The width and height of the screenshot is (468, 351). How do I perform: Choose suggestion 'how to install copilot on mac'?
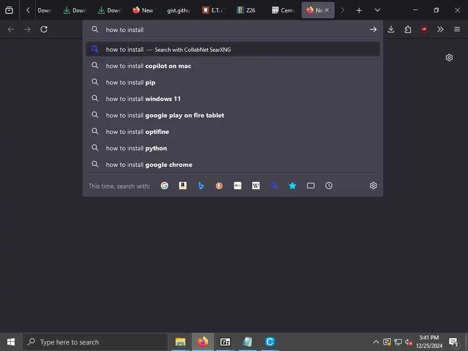click(233, 66)
